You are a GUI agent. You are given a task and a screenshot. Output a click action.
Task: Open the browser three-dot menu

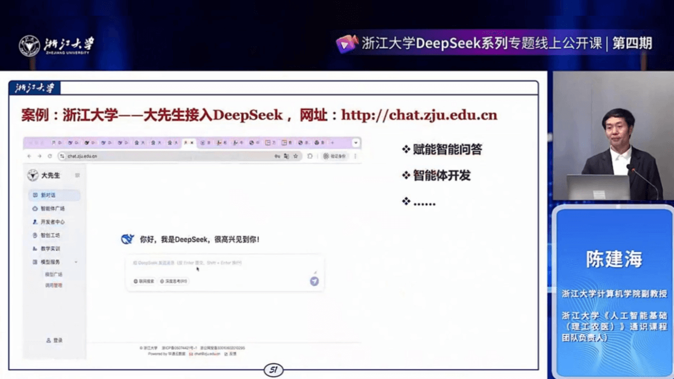pyautogui.click(x=355, y=156)
